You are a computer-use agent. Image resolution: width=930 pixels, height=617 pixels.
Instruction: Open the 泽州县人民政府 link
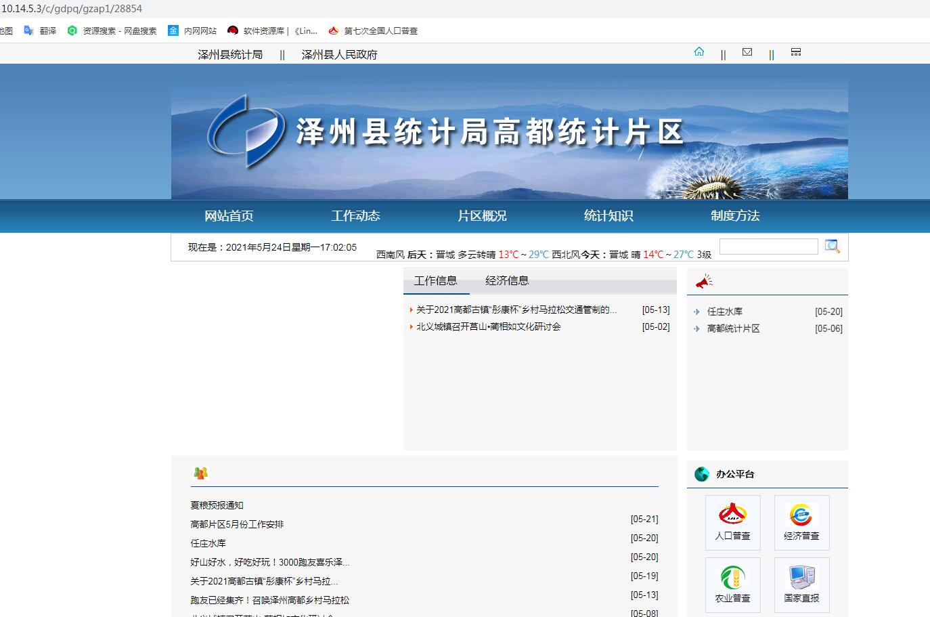click(339, 55)
